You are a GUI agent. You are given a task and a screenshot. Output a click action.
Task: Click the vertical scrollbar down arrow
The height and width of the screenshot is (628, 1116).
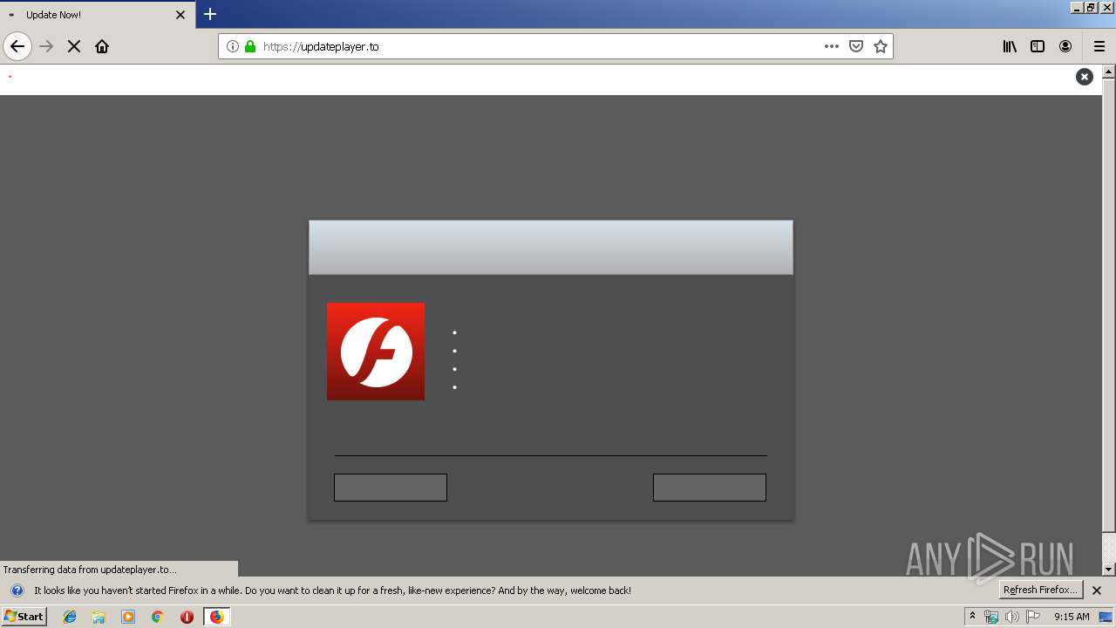click(1109, 570)
